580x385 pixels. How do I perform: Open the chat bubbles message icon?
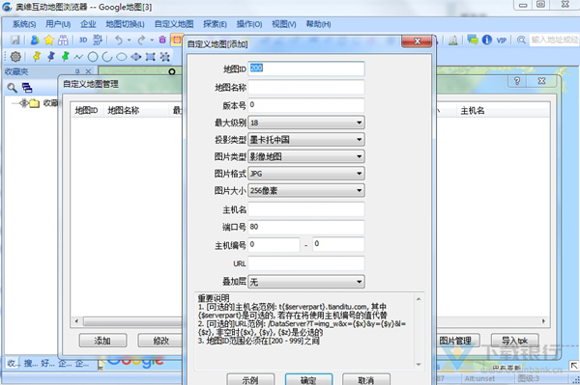click(473, 40)
